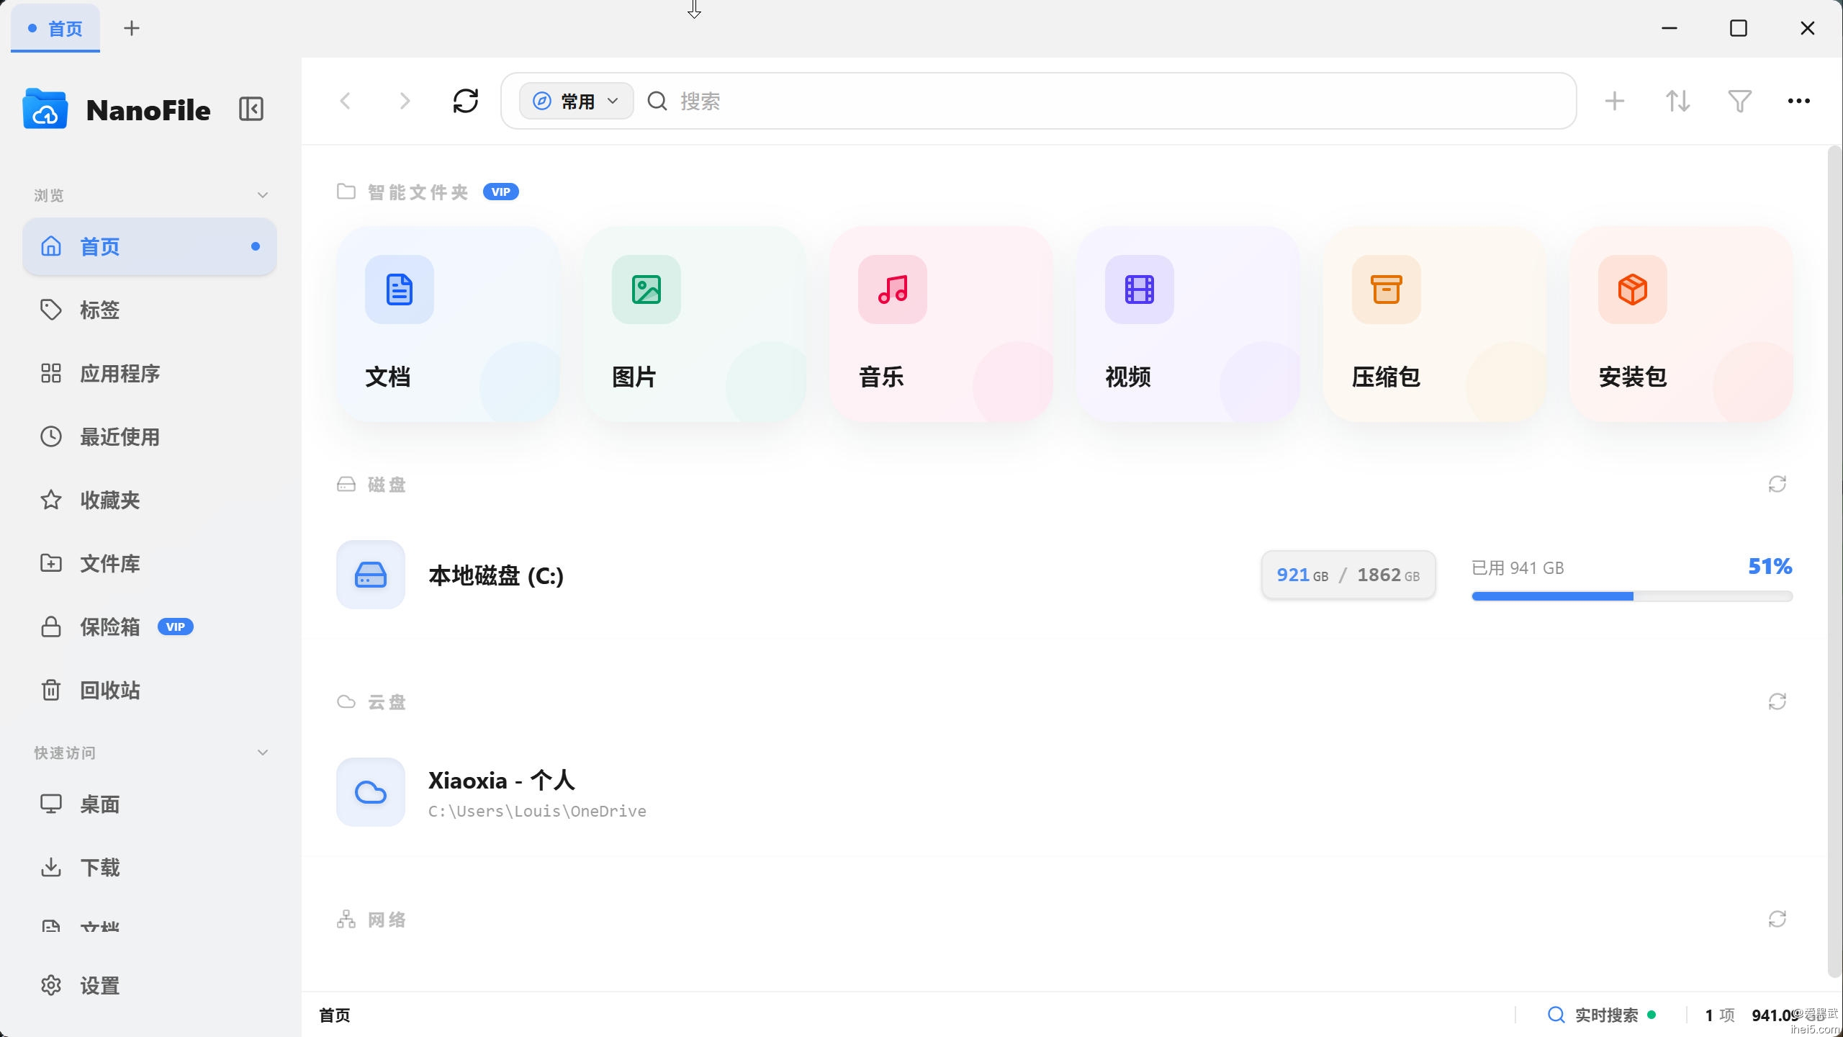Go back with the left arrow
The height and width of the screenshot is (1037, 1843).
(x=346, y=101)
